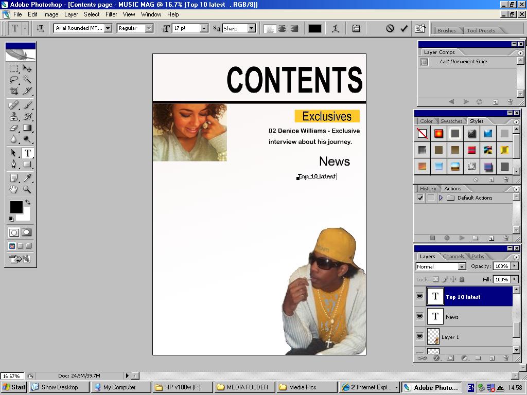Image resolution: width=527 pixels, height=395 pixels.
Task: Open the Brushes palette well tab
Action: tap(446, 30)
